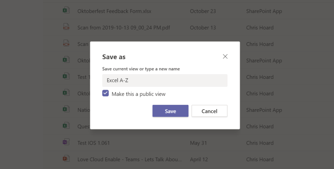Click the view name field containing Excel A-Z
334x169 pixels.
165,80
